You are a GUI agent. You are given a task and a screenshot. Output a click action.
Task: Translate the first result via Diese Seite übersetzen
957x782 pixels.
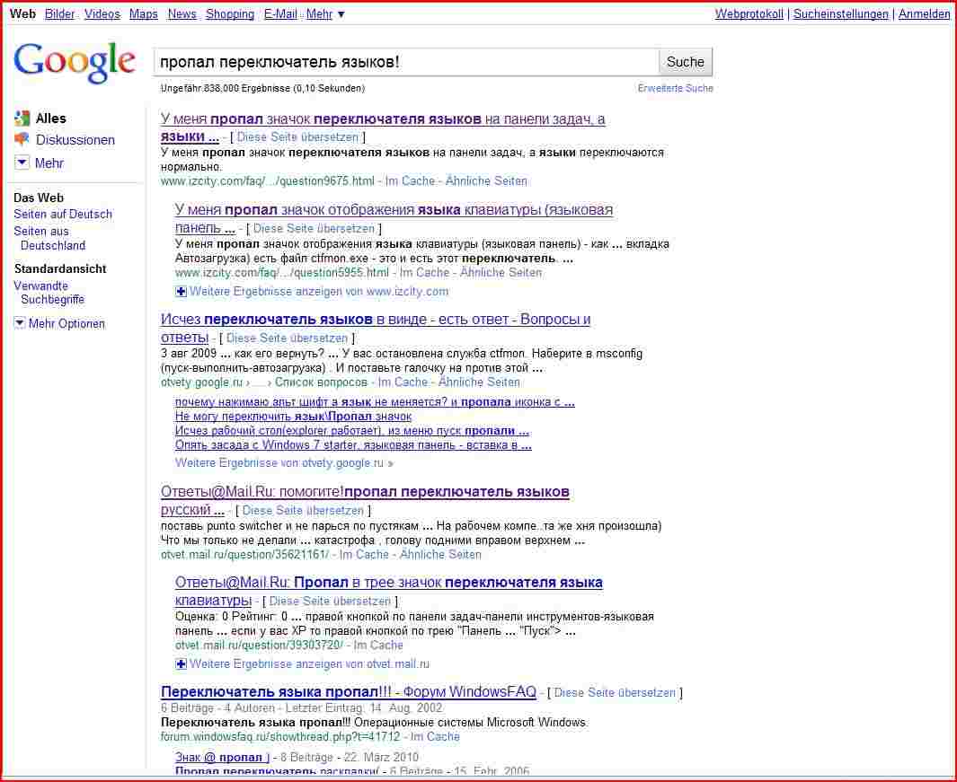pos(297,137)
